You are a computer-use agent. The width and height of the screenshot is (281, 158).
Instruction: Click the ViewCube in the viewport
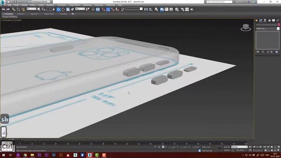pyautogui.click(x=246, y=28)
